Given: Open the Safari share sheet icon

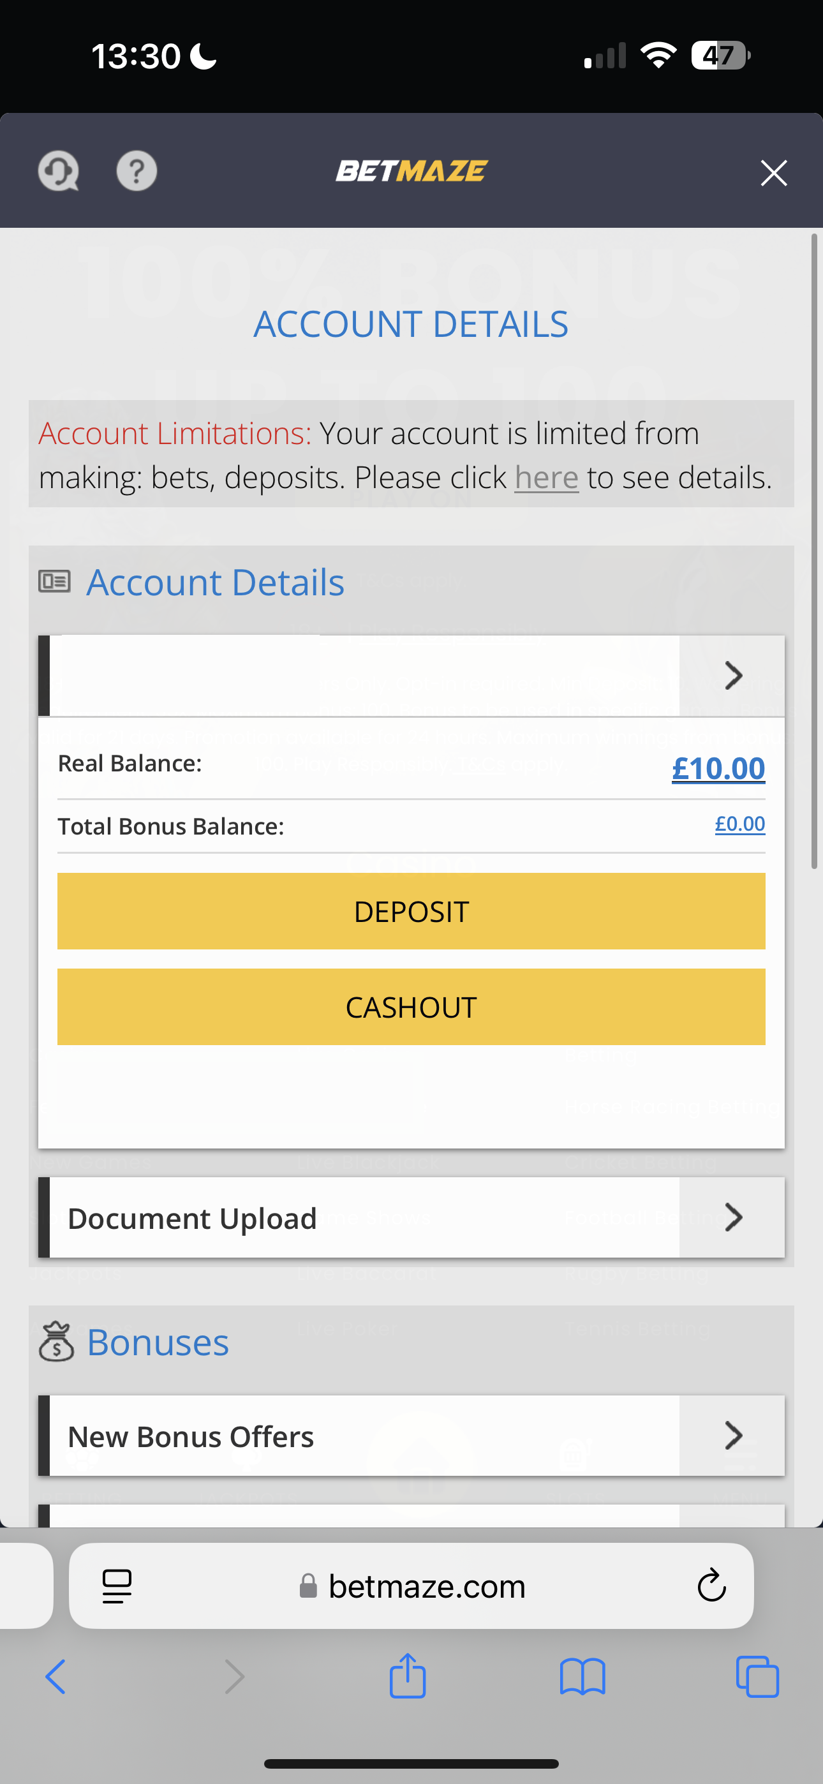Looking at the screenshot, I should pyautogui.click(x=407, y=1676).
